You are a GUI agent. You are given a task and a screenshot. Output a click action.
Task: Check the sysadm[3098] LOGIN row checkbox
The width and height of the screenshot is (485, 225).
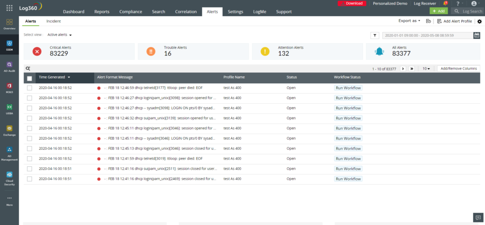tap(29, 108)
